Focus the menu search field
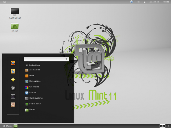 46,59
